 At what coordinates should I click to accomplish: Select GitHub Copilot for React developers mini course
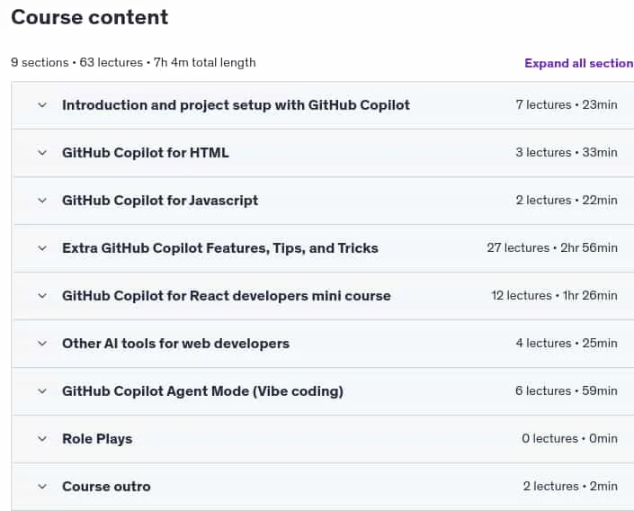tap(227, 296)
